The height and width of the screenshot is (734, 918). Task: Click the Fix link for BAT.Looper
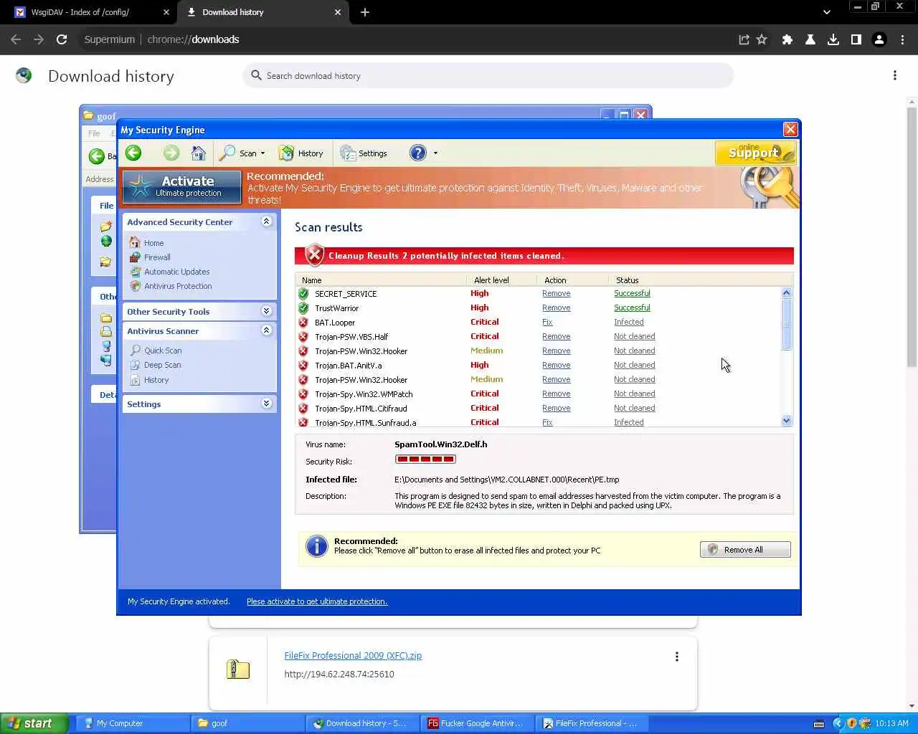click(x=547, y=322)
